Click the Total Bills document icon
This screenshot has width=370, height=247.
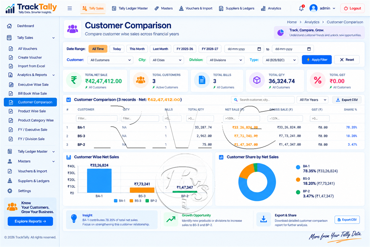(202, 80)
